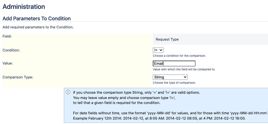Viewport: 268px width, 124px height.
Task: Click the 'Comparison Type:' label
Action: click(x=18, y=77)
